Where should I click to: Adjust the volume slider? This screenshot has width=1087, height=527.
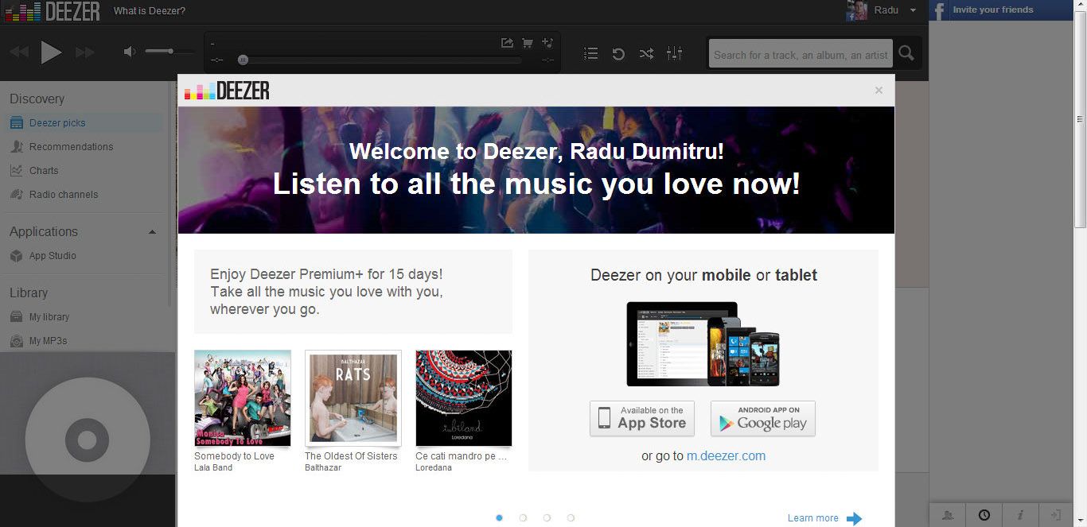(169, 52)
